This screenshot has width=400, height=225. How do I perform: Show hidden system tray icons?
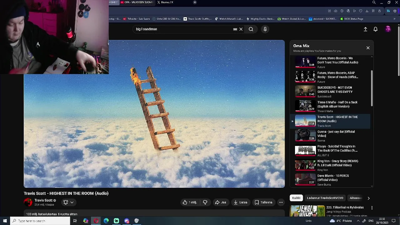[x=358, y=221]
